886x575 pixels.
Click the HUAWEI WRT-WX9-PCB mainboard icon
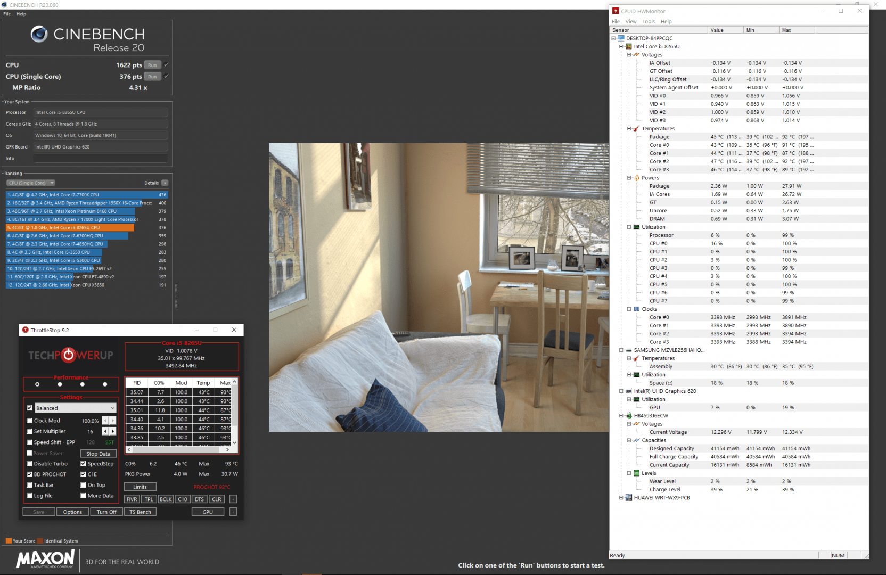point(629,498)
